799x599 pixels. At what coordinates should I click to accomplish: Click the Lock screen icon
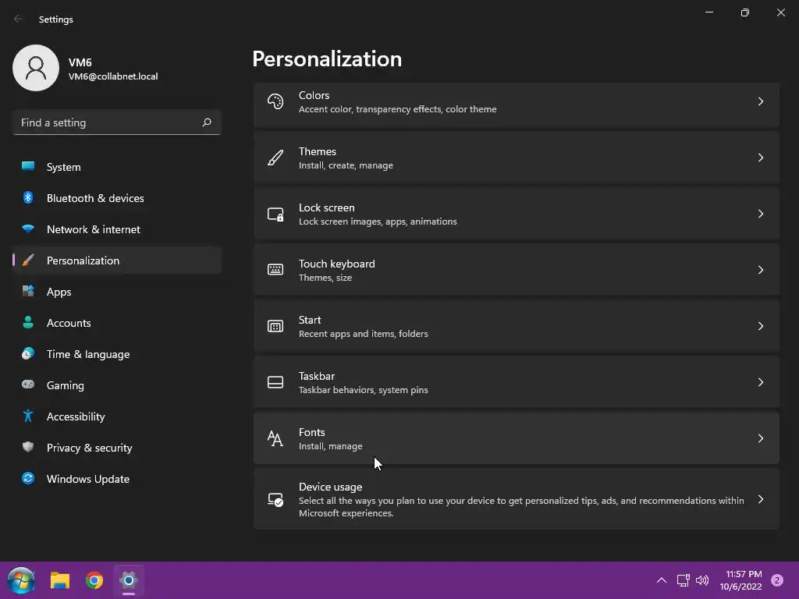pos(275,214)
